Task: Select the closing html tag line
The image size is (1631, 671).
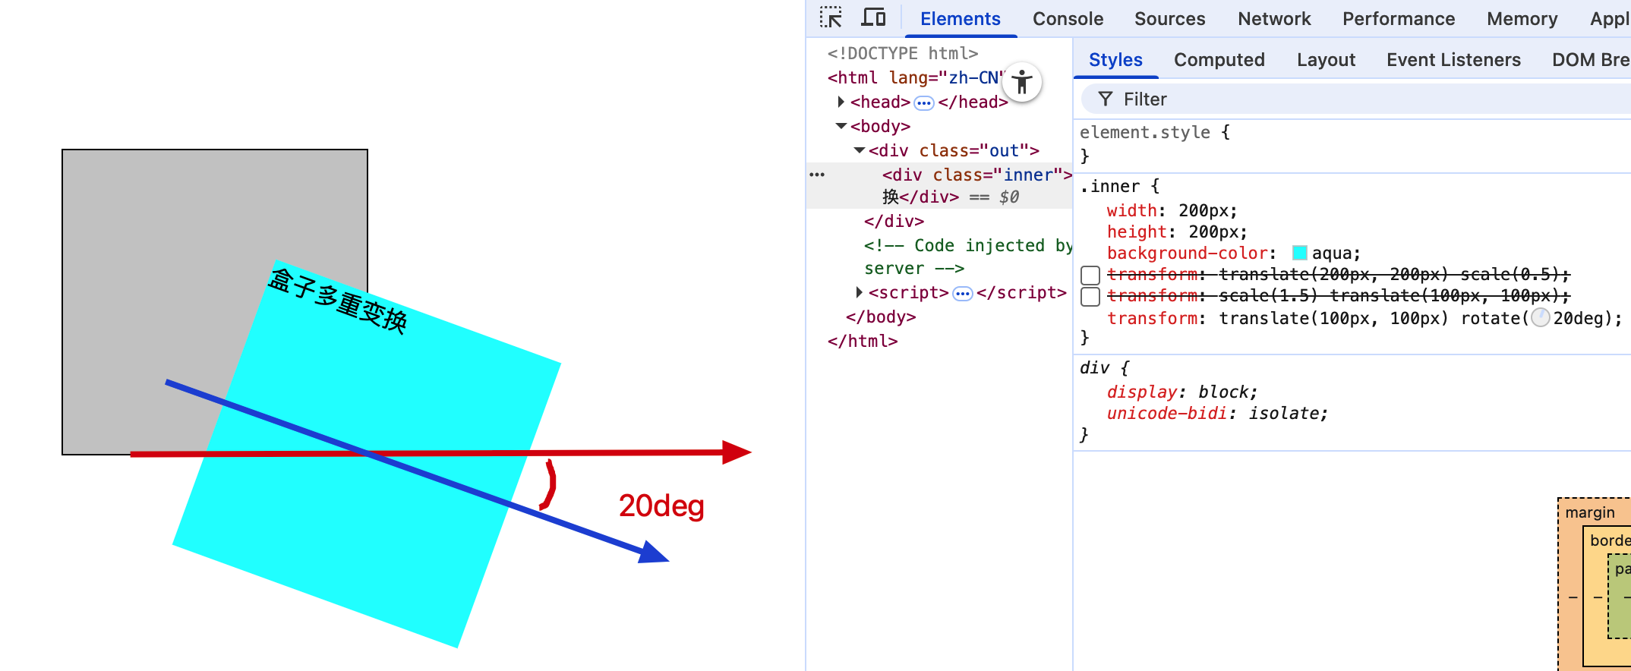Action: [863, 341]
